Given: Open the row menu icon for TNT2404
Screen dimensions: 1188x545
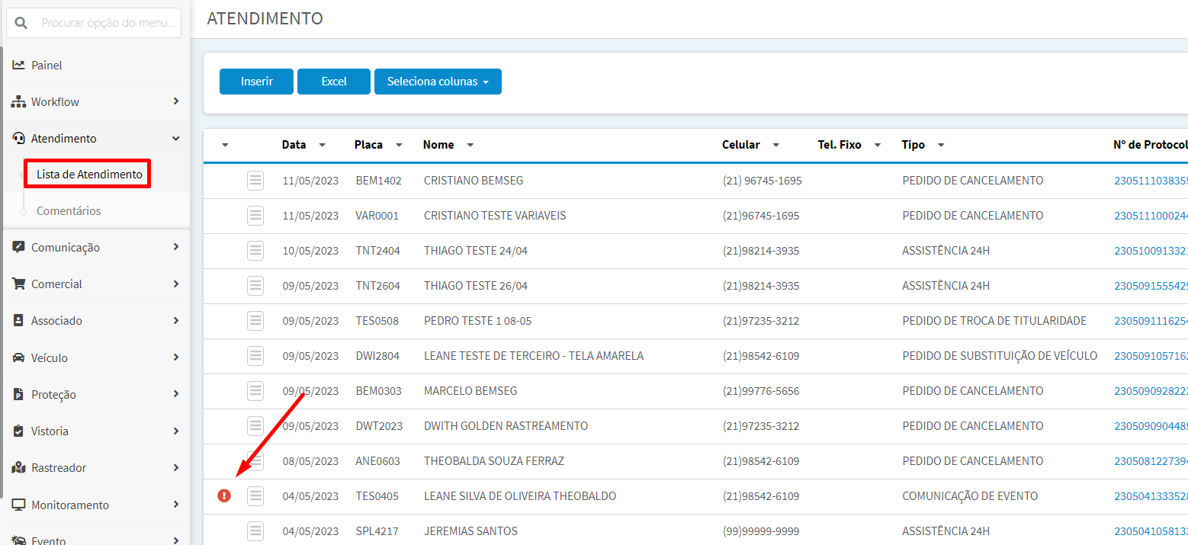Looking at the screenshot, I should (255, 251).
